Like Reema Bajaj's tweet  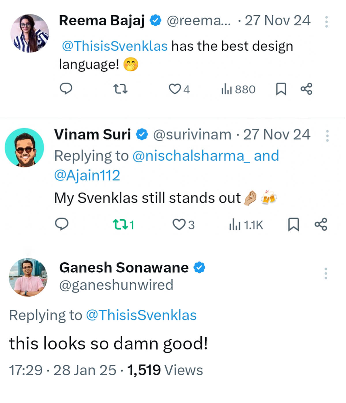pos(174,89)
